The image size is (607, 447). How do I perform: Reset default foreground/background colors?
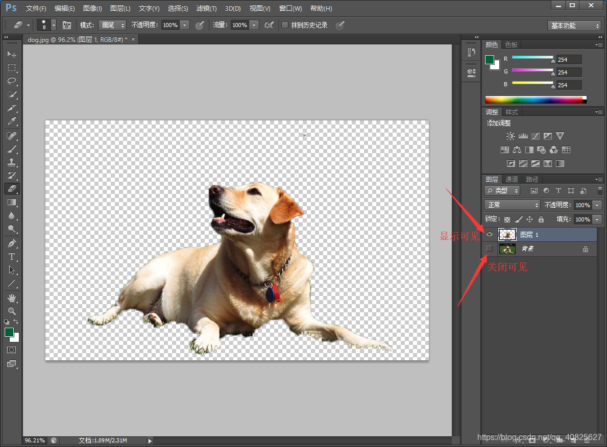tap(7, 321)
